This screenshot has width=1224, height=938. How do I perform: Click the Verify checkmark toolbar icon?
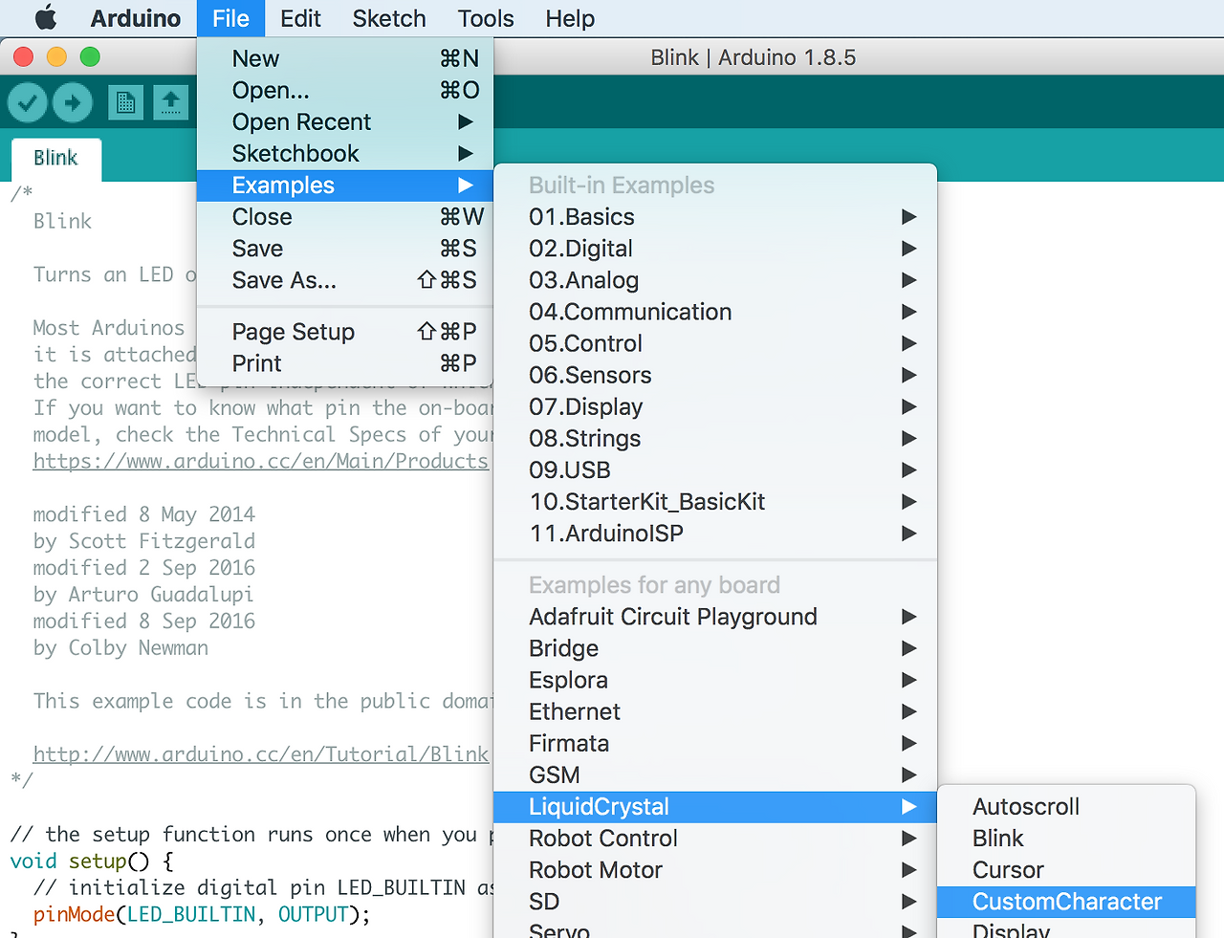pos(28,102)
